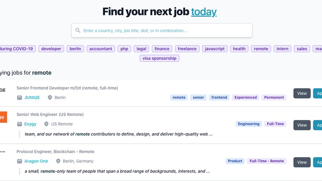Click the Berlin location pin icon
This screenshot has width=322, height=181.
[x=50, y=97]
